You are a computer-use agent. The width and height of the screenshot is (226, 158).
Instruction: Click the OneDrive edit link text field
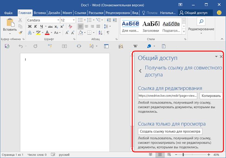[168, 96]
